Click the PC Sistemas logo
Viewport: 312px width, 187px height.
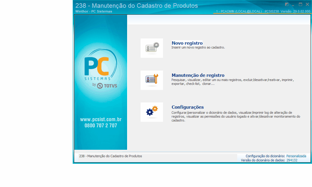pos(101,65)
